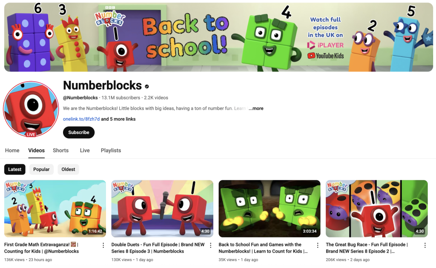Image resolution: width=436 pixels, height=268 pixels.
Task: Open the onelink.to/8fzh7d link
Action: click(81, 119)
